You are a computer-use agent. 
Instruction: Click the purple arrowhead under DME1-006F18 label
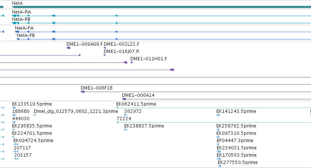83,92
